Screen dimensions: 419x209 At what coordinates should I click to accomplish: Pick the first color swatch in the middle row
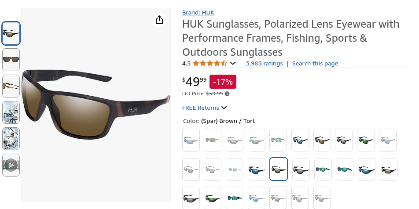(x=191, y=169)
